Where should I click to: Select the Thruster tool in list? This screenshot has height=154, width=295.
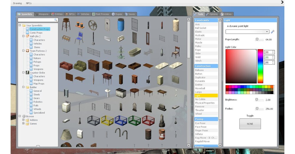pyautogui.click(x=199, y=110)
